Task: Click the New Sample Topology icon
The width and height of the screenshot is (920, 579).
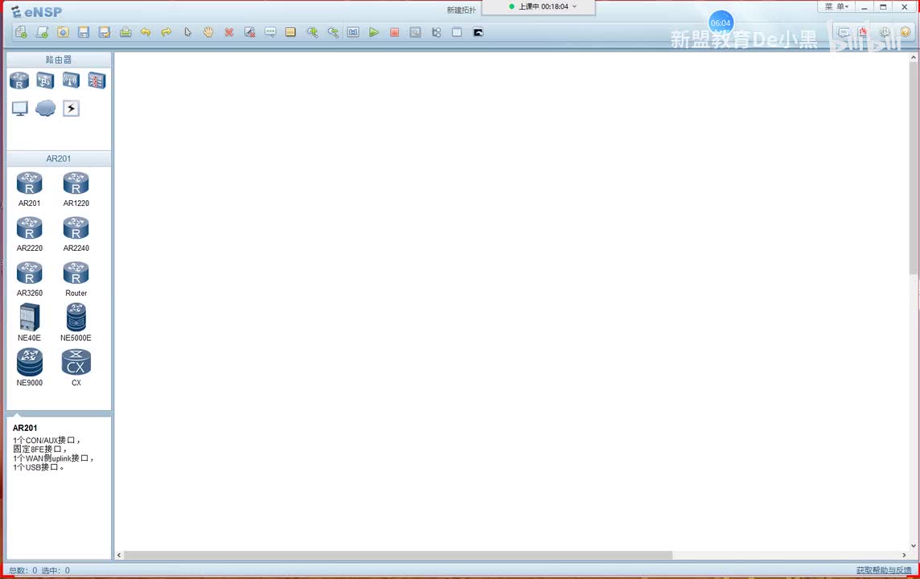Action: tap(43, 32)
